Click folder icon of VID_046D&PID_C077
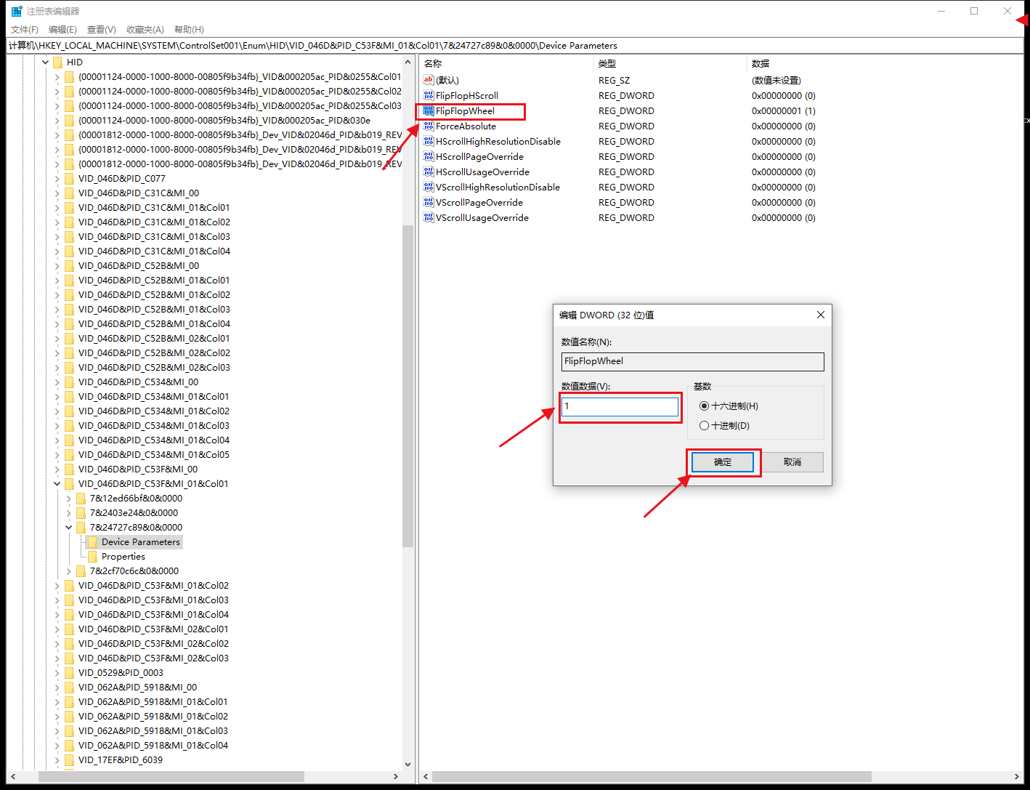 [x=69, y=178]
